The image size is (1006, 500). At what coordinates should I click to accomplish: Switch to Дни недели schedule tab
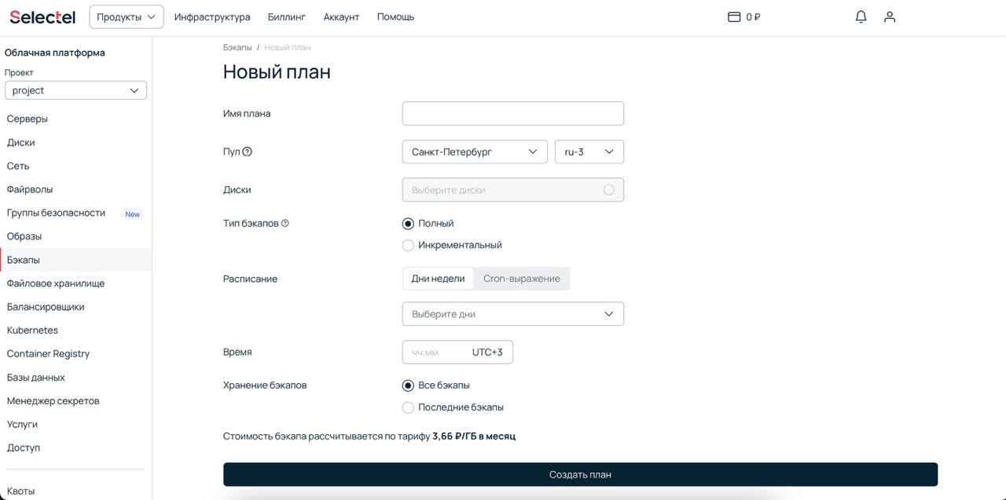438,279
